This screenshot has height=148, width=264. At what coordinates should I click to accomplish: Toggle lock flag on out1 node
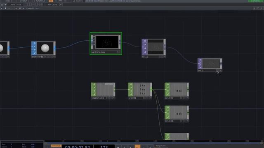click(200, 67)
